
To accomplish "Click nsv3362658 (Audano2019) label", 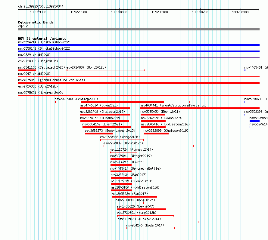I will click(162, 118).
